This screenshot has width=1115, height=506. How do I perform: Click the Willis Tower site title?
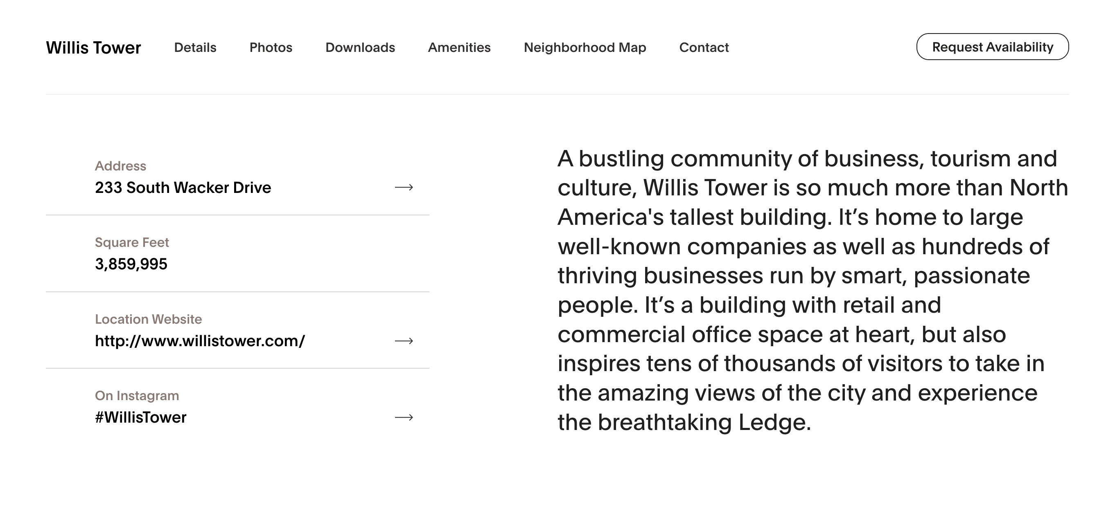click(x=93, y=47)
